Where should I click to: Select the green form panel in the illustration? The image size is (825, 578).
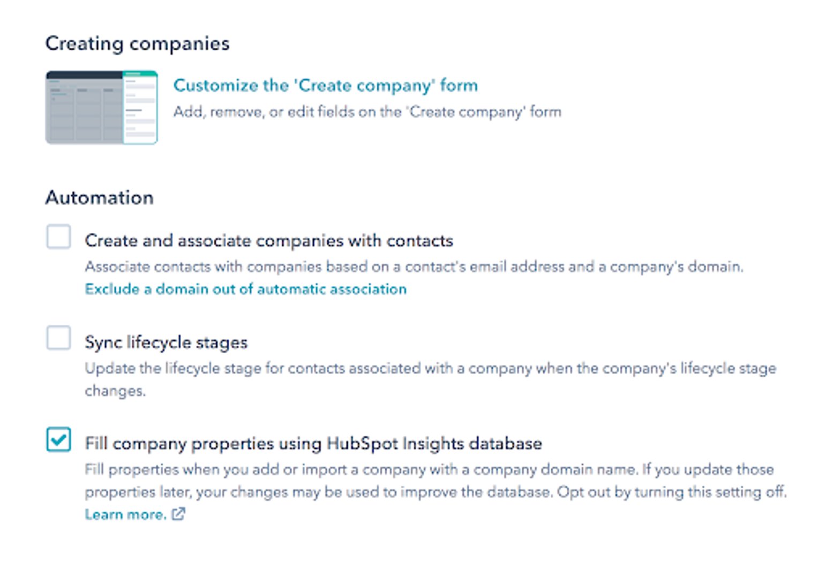[140, 105]
